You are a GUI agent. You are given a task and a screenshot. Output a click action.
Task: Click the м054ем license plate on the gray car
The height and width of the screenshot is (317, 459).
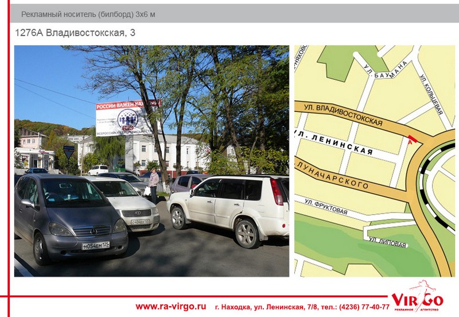point(96,246)
